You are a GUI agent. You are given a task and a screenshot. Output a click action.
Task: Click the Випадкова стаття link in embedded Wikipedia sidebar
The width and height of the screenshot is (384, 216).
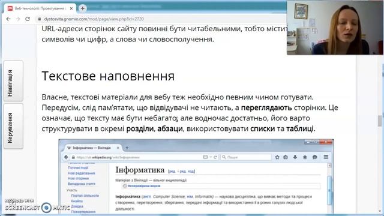[82, 184]
